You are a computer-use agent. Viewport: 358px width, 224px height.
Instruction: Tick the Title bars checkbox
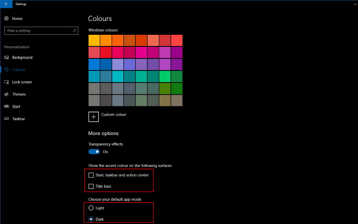(x=91, y=187)
